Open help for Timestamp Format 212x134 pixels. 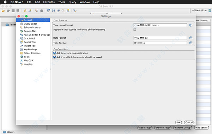coord(191,25)
